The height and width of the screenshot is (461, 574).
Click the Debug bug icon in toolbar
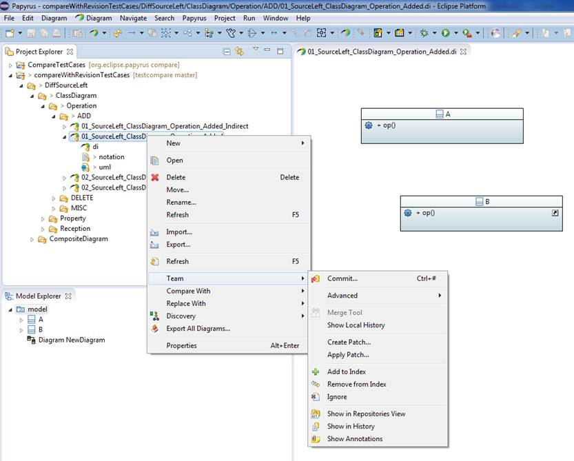point(424,33)
